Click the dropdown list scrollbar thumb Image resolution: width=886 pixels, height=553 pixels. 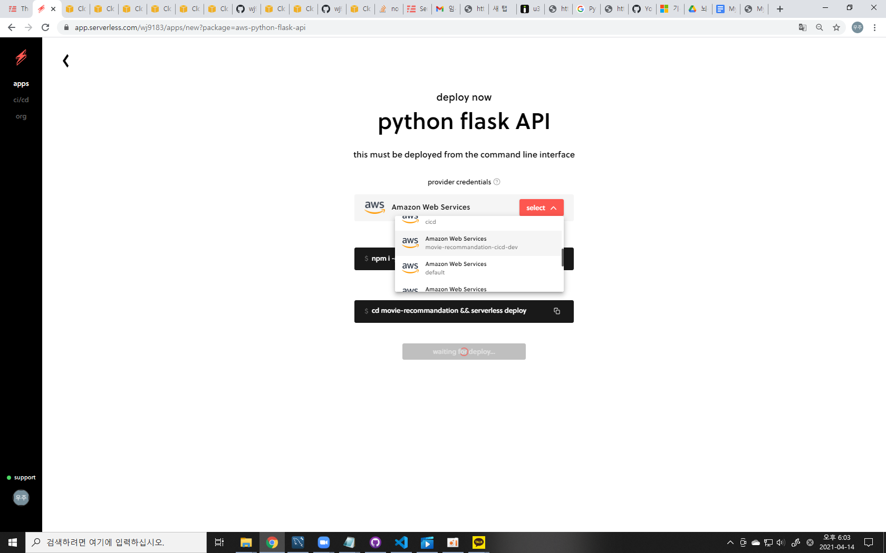coord(562,258)
